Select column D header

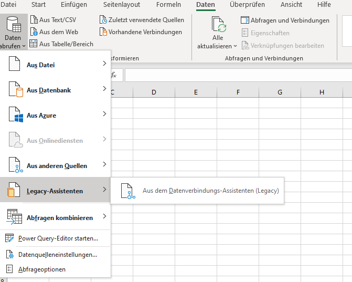154,92
